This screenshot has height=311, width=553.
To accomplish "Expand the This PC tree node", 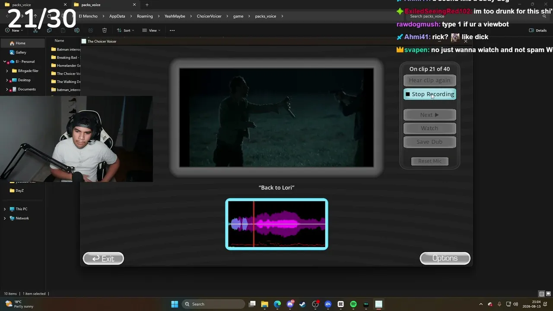I will pos(5,209).
